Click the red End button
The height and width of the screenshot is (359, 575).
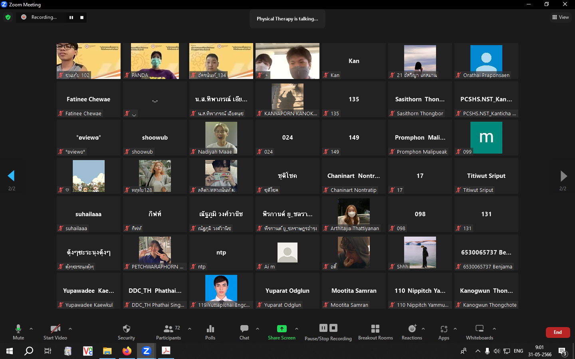pos(557,332)
